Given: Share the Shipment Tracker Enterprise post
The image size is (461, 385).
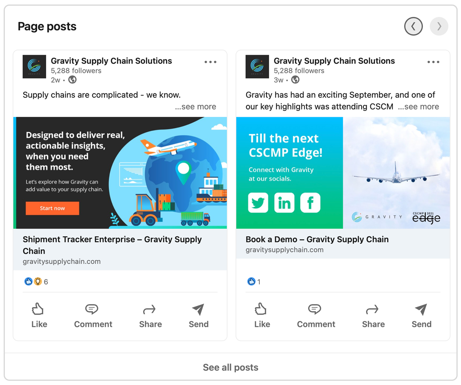Looking at the screenshot, I should (150, 315).
